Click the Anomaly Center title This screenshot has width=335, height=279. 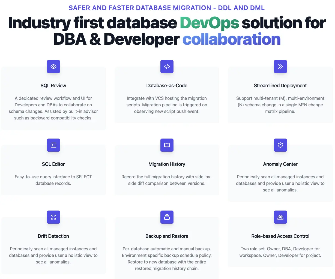(280, 164)
